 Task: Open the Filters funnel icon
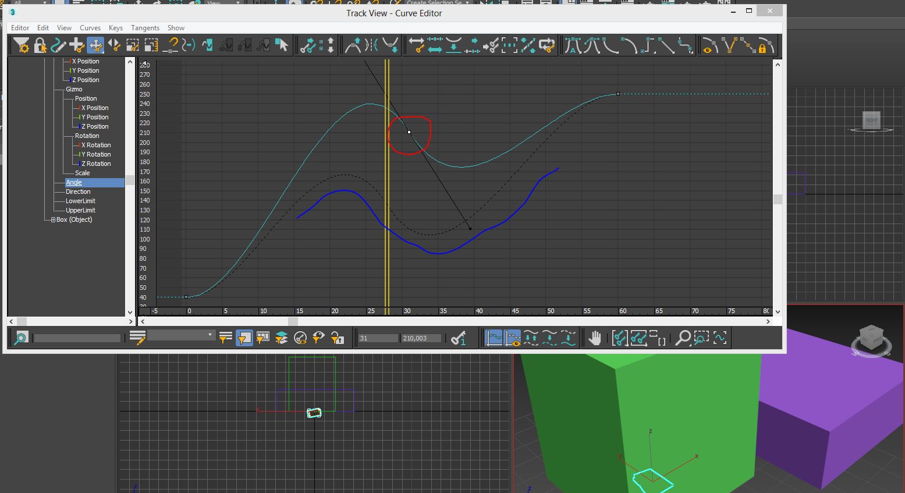(21, 45)
